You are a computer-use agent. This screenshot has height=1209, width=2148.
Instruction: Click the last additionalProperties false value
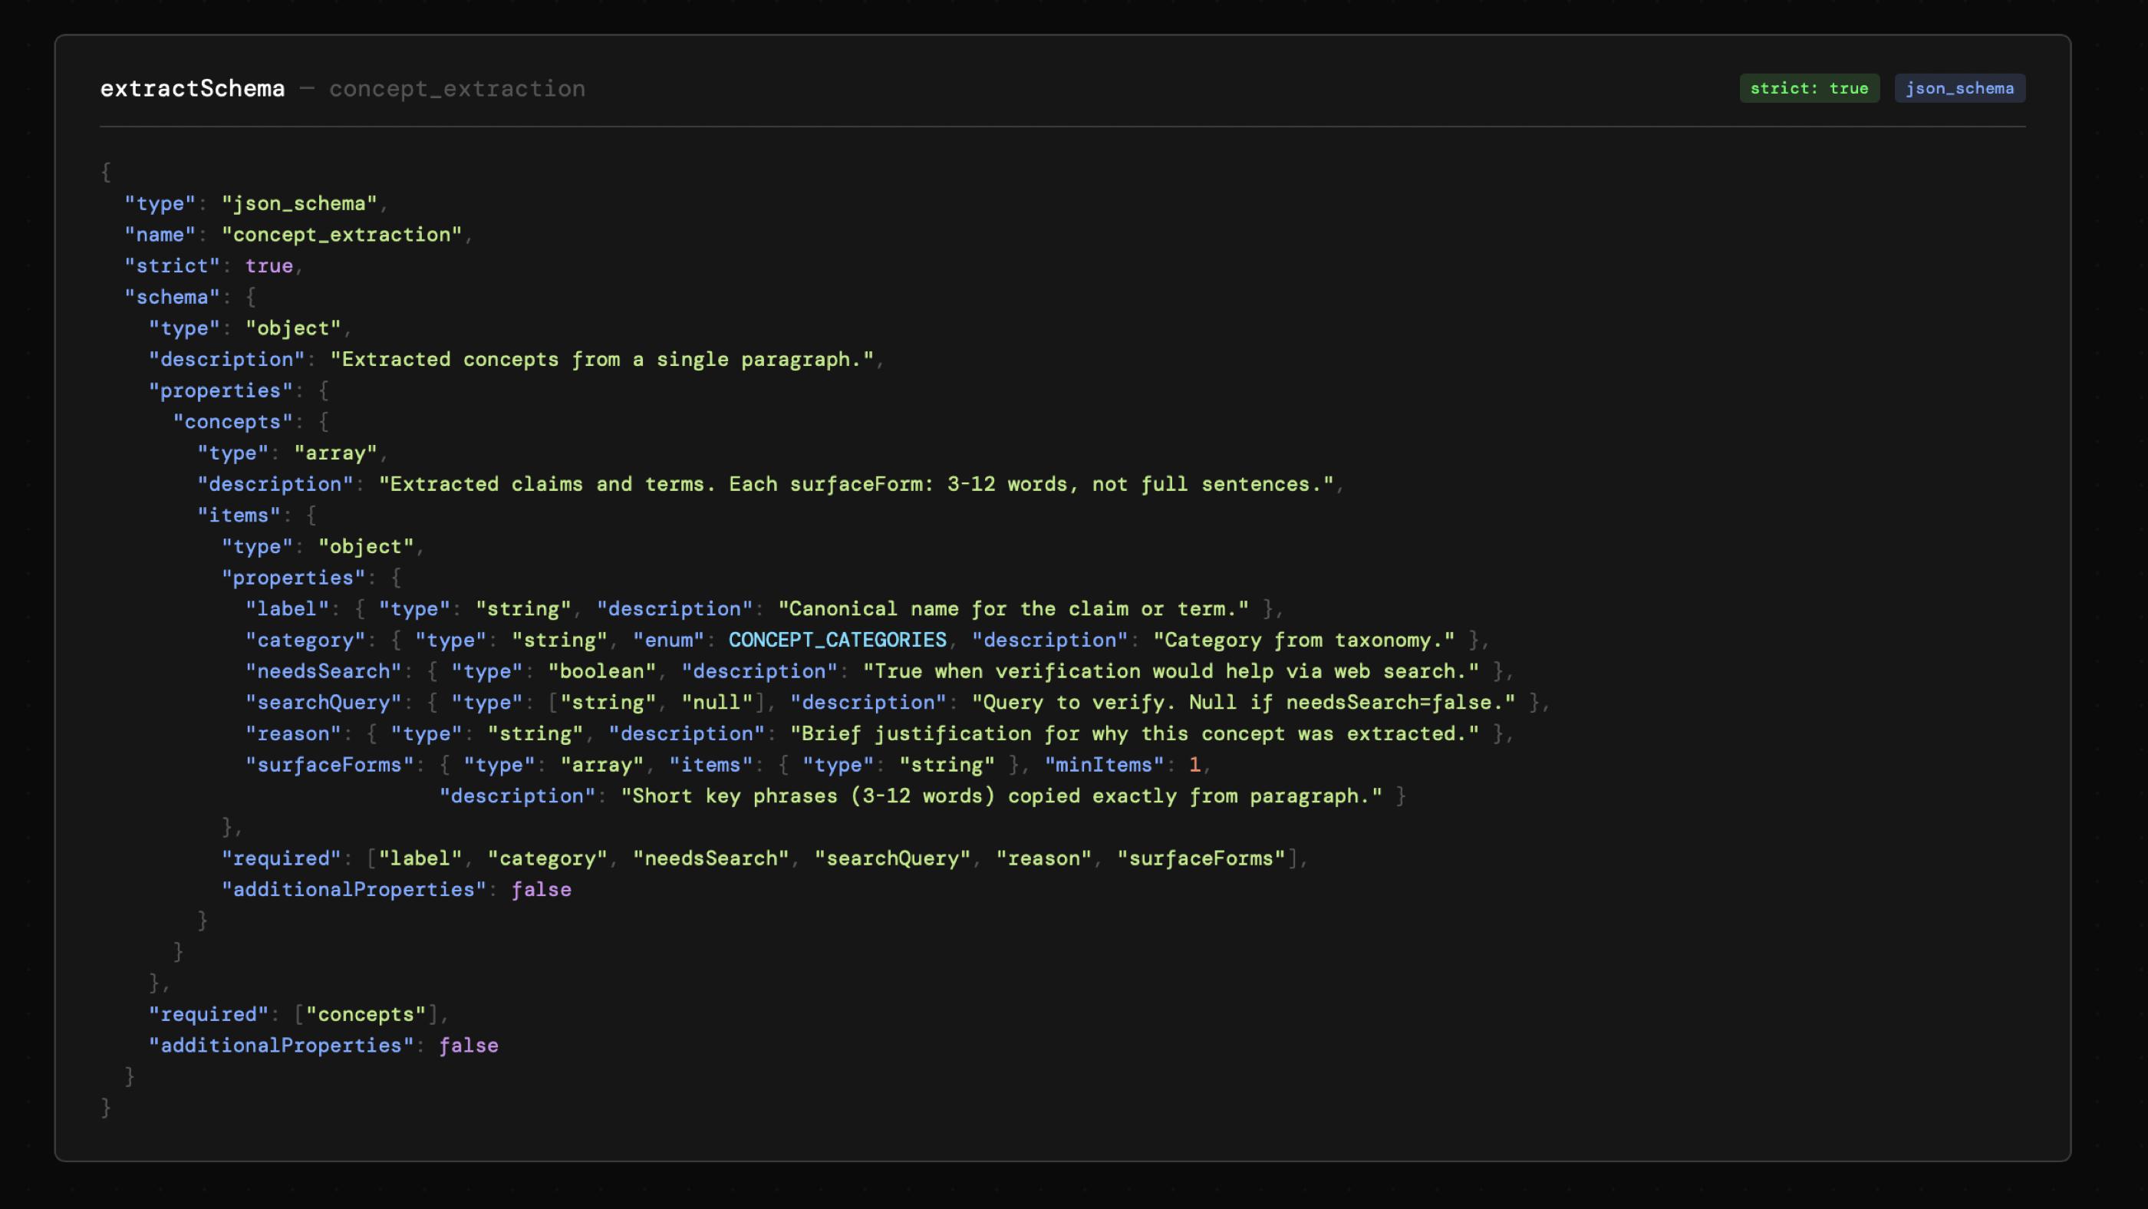[469, 1046]
